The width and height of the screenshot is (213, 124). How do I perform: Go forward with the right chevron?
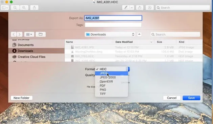(20, 34)
